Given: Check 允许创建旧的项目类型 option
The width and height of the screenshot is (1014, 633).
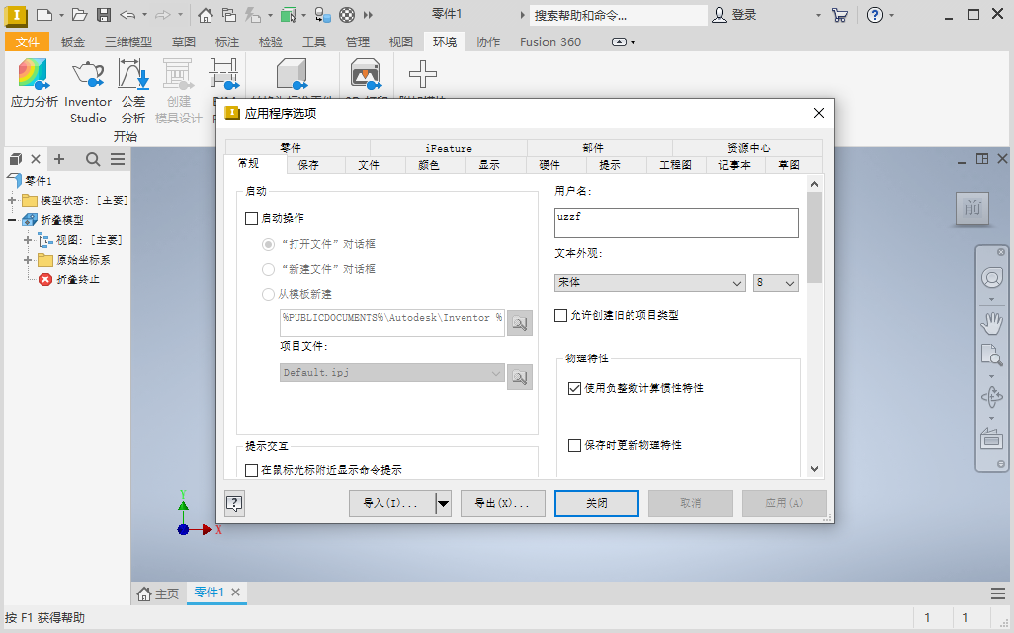Looking at the screenshot, I should [561, 316].
